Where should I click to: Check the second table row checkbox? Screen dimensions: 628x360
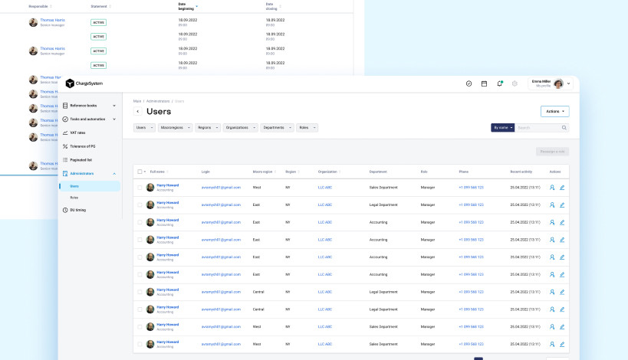coord(140,205)
